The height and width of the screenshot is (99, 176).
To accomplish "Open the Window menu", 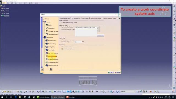I will coord(31,3).
